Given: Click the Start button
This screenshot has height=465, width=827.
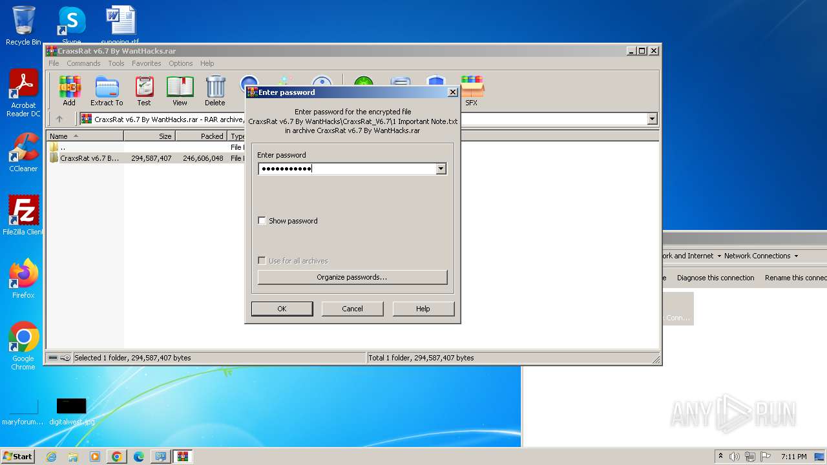Looking at the screenshot, I should pyautogui.click(x=17, y=457).
